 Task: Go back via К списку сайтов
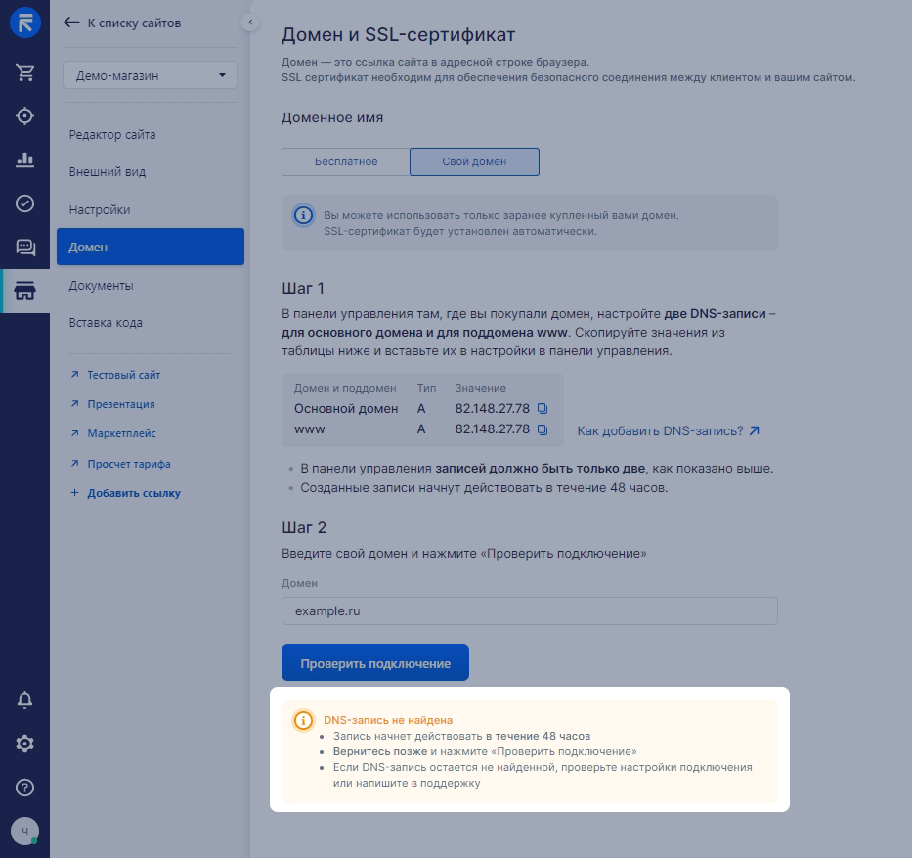[x=122, y=23]
